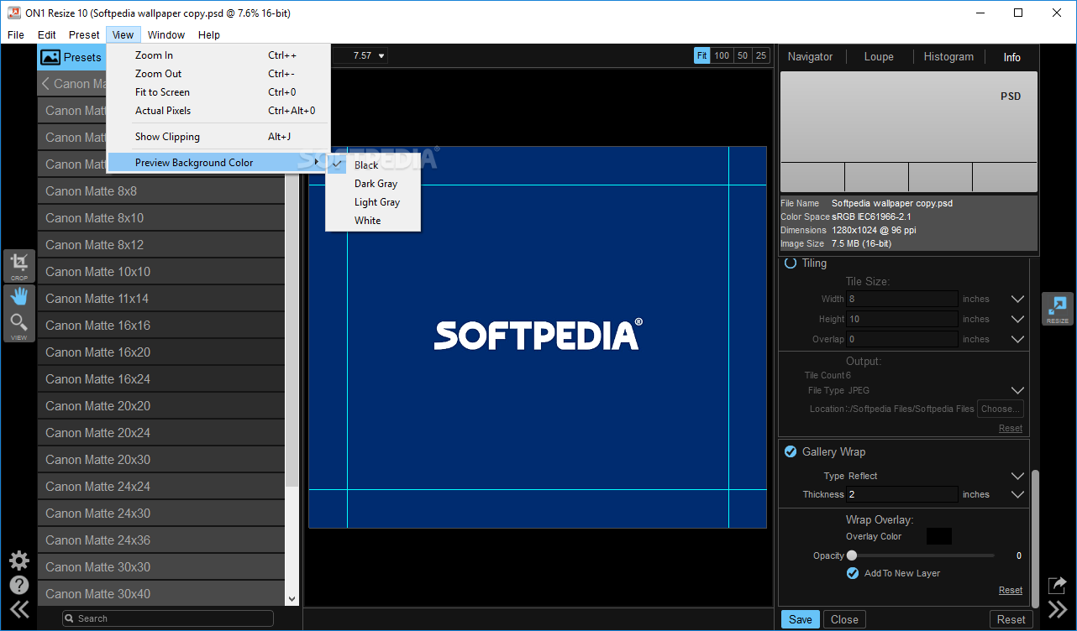Image resolution: width=1077 pixels, height=631 pixels.
Task: Click the Save button
Action: pos(801,619)
